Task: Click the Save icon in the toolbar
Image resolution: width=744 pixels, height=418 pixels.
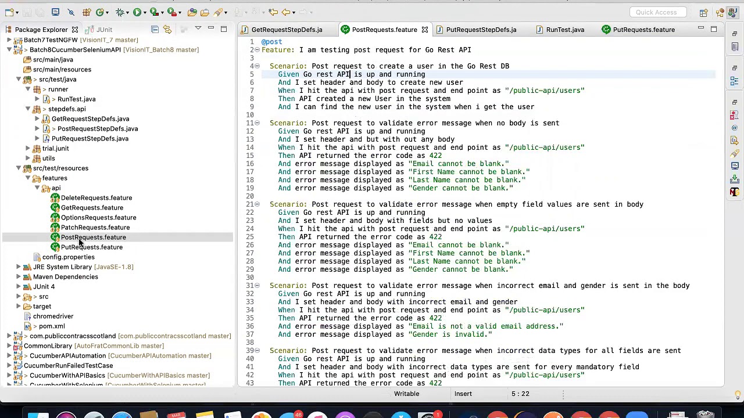Action: pos(27,12)
